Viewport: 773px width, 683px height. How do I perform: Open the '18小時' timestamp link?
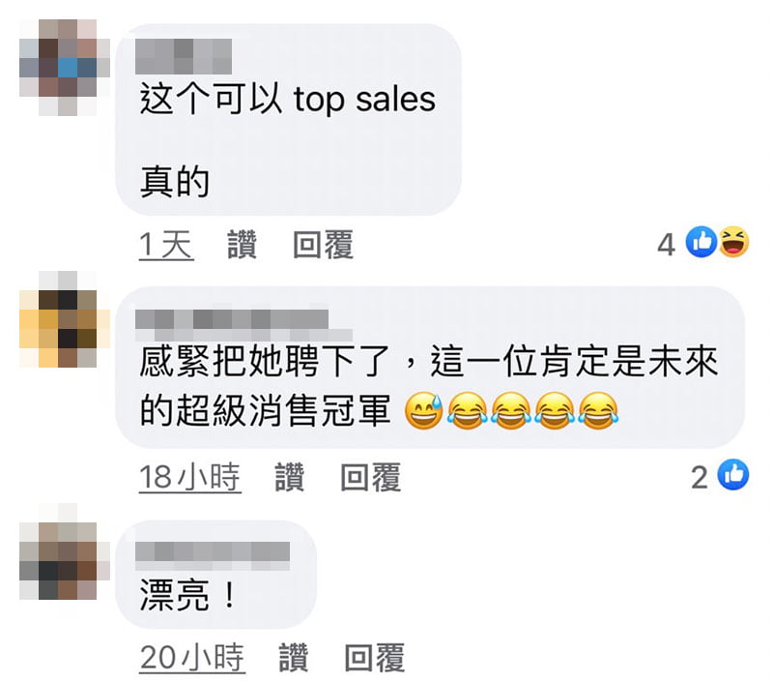[189, 478]
